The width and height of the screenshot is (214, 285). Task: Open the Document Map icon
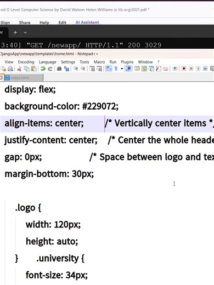tap(144, 69)
